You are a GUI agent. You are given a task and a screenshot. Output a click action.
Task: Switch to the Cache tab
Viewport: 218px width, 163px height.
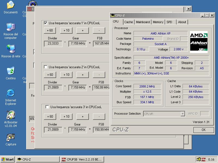point(128,22)
